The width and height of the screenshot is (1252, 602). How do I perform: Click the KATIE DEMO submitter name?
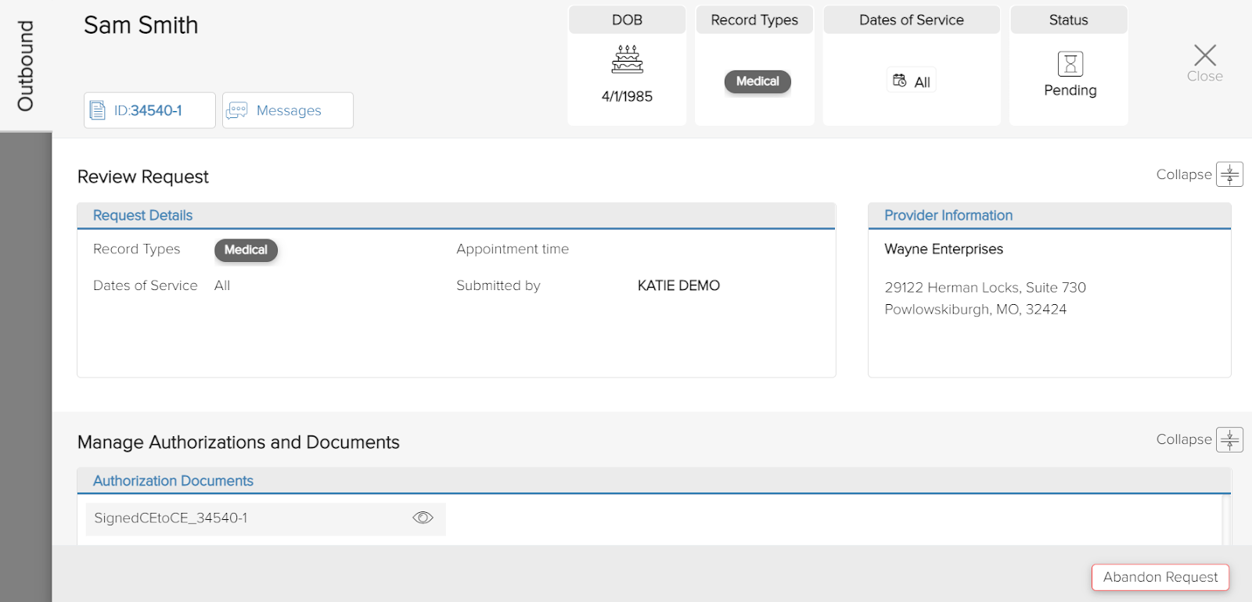(x=678, y=285)
